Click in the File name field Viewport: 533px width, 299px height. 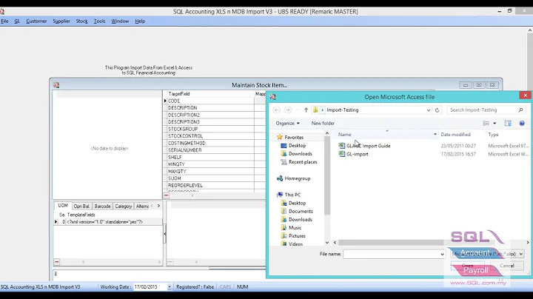391,254
